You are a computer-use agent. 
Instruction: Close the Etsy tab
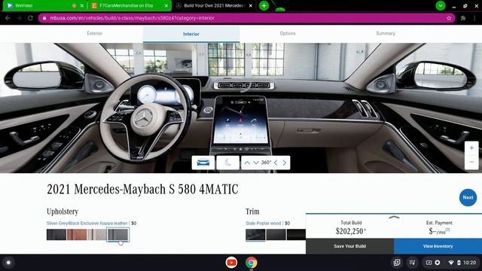coord(166,5)
